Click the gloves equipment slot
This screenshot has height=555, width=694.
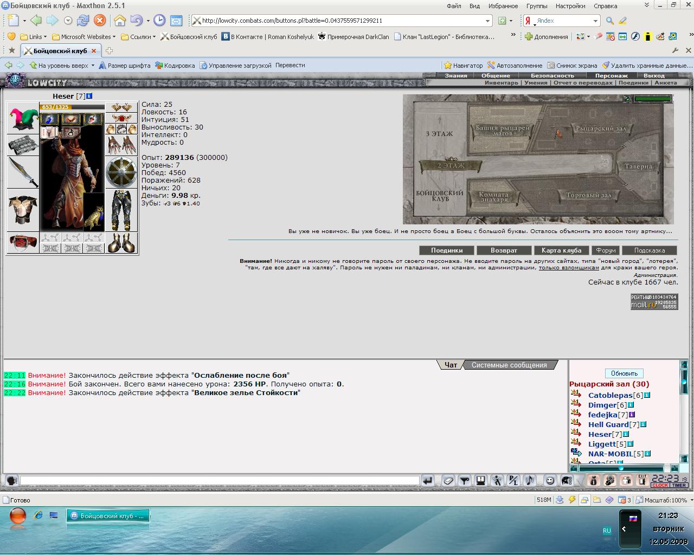[x=121, y=145]
